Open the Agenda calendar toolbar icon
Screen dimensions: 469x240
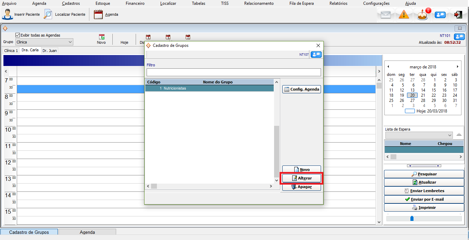(98, 14)
